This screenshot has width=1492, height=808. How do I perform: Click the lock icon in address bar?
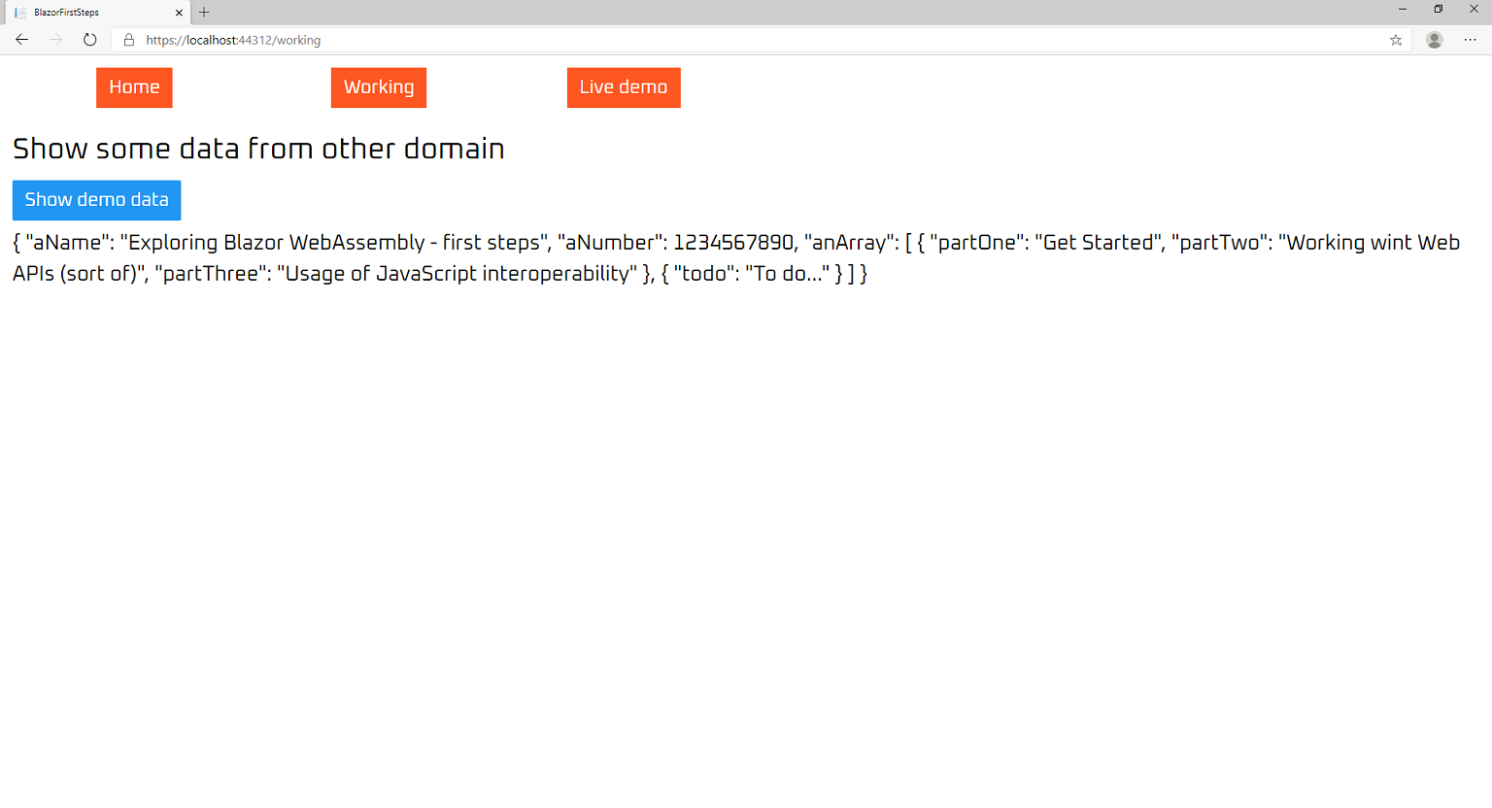click(x=128, y=40)
